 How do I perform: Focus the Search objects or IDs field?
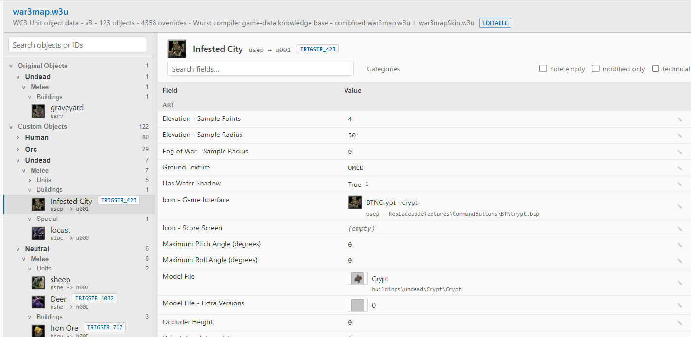coord(77,45)
